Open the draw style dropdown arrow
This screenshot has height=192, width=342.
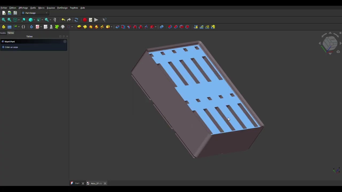click(x=19, y=20)
